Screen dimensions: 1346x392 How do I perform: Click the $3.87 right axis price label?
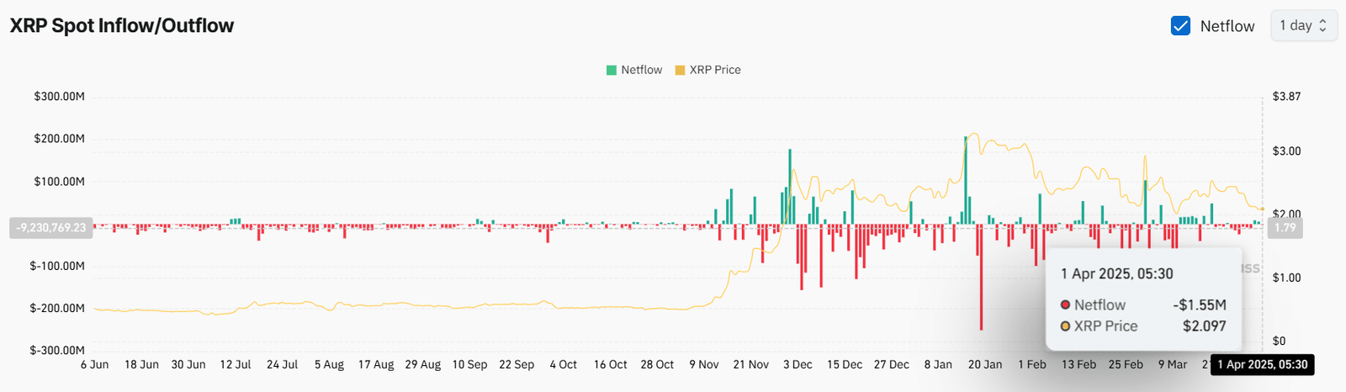(1286, 96)
